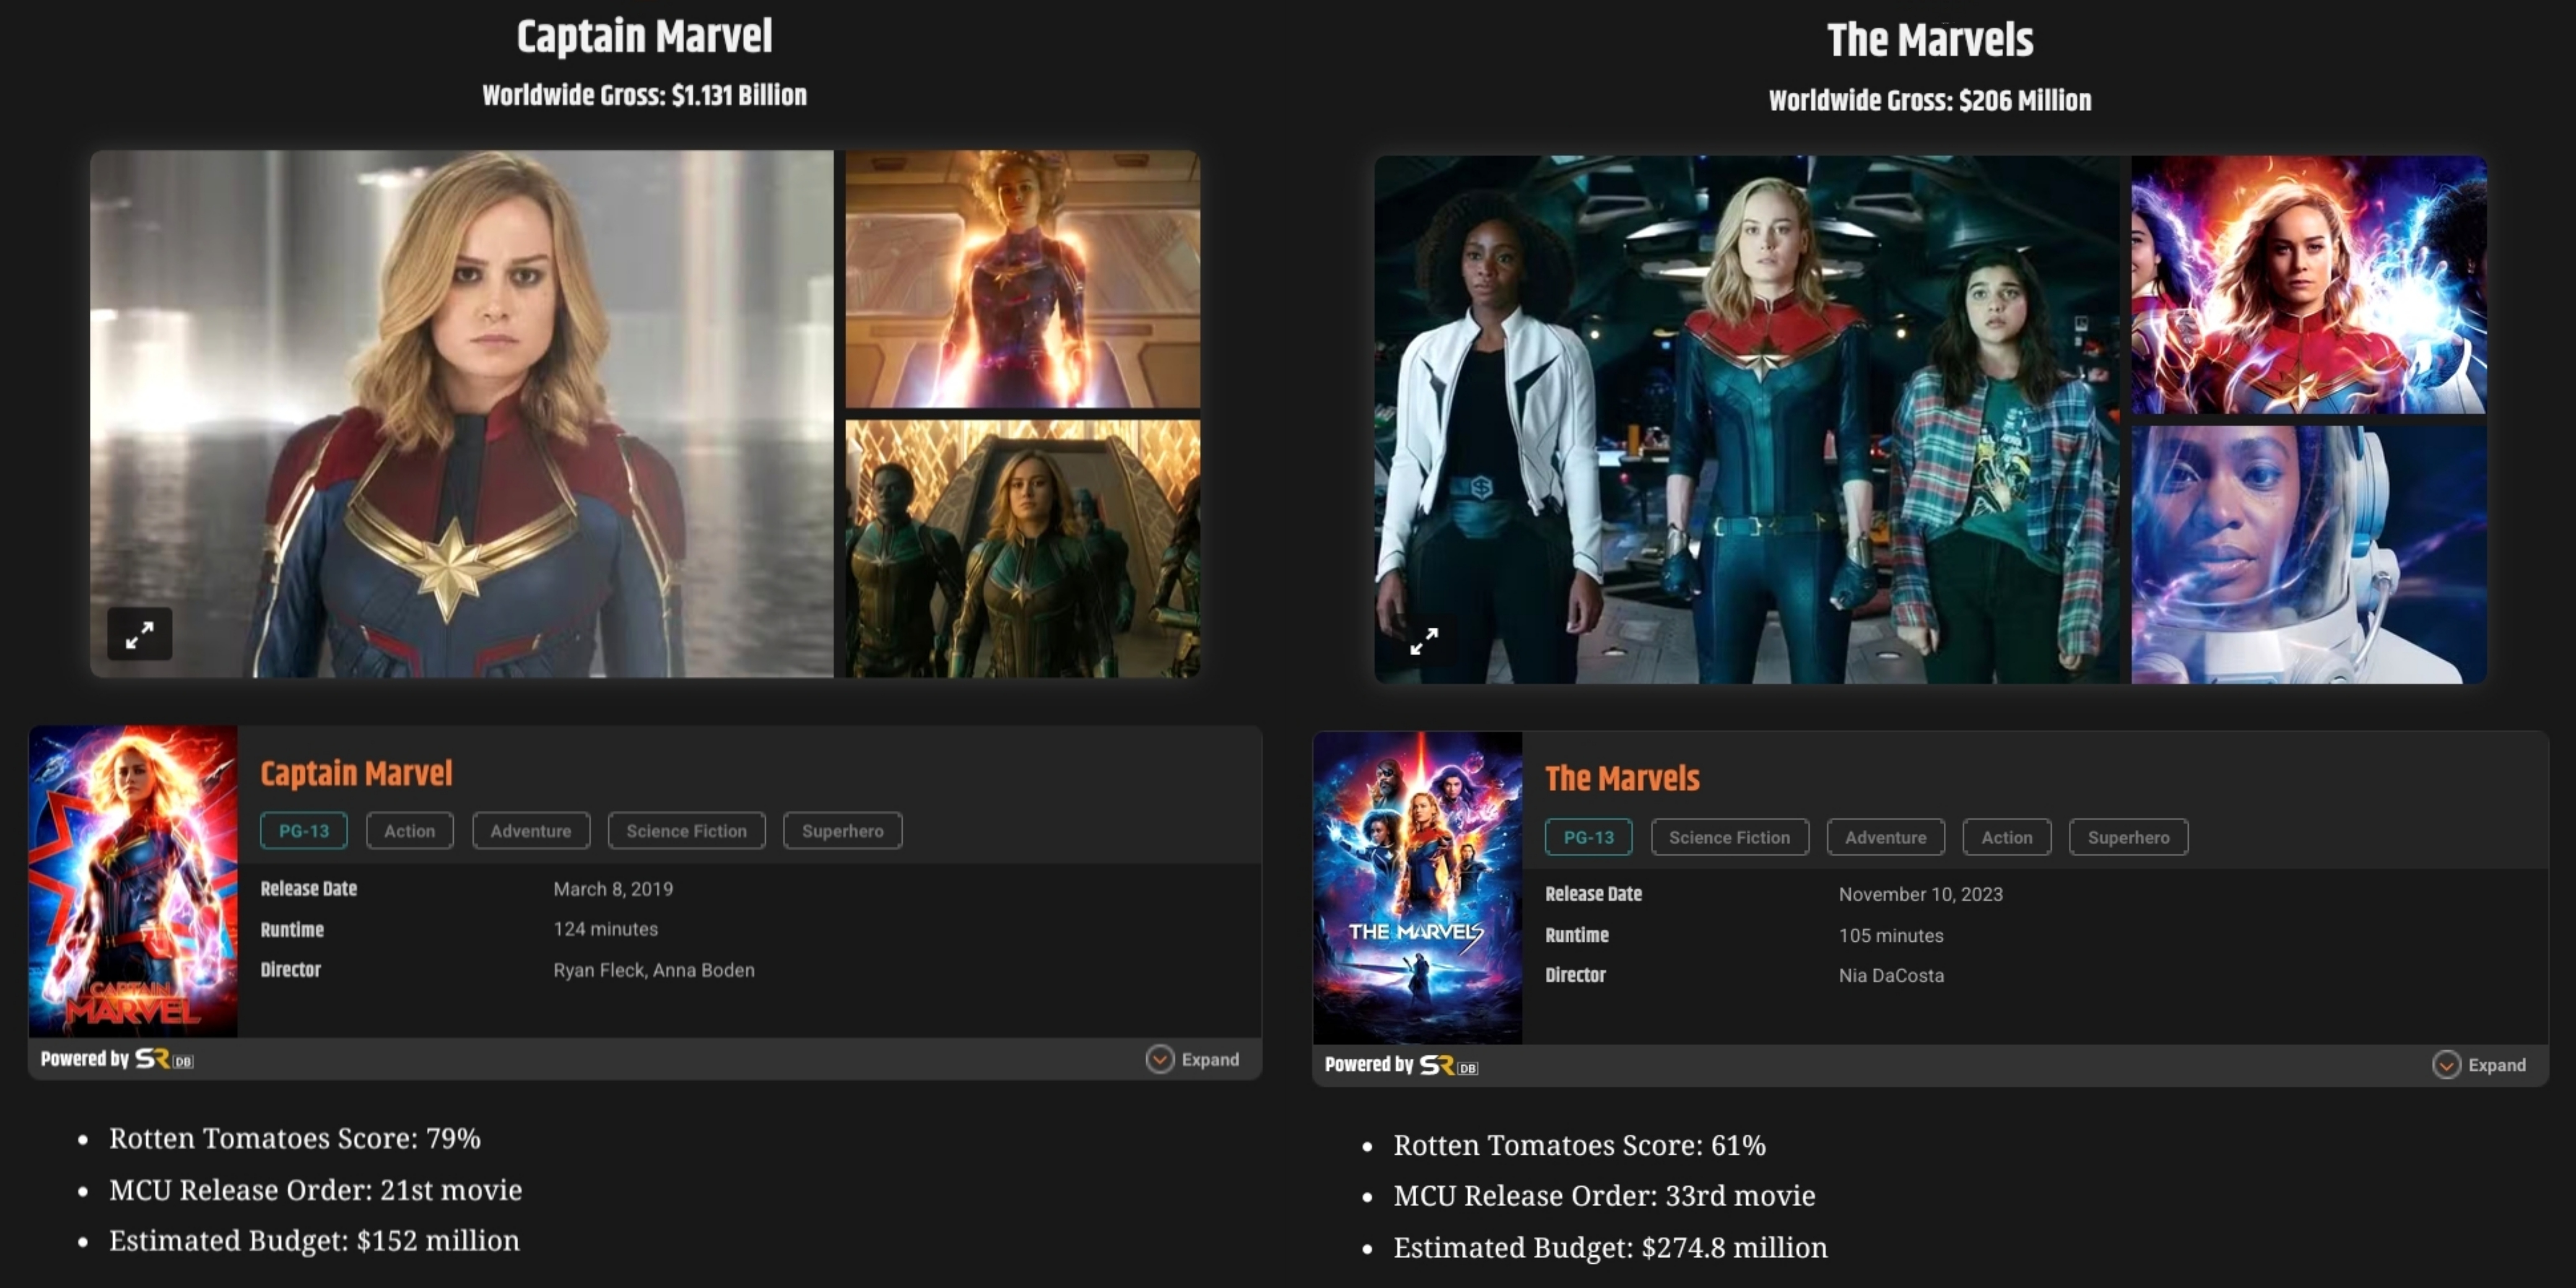Select Superhero tag on Captain Marvel card

tap(843, 831)
